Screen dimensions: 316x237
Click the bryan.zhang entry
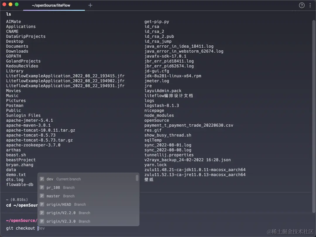(20, 165)
